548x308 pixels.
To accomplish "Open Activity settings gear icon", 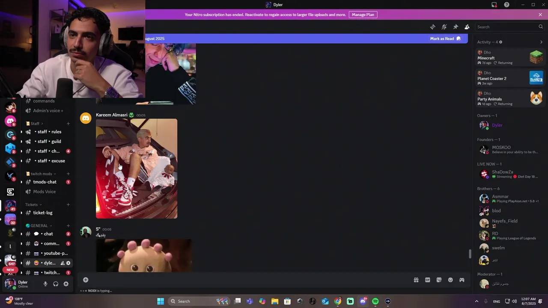I will tap(500, 42).
